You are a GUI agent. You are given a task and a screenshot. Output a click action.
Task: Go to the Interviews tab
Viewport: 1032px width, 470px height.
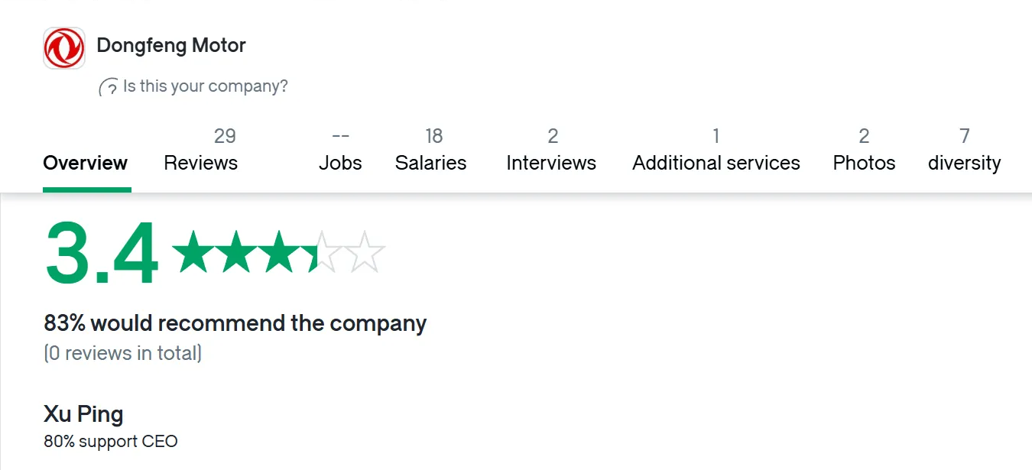tap(551, 150)
